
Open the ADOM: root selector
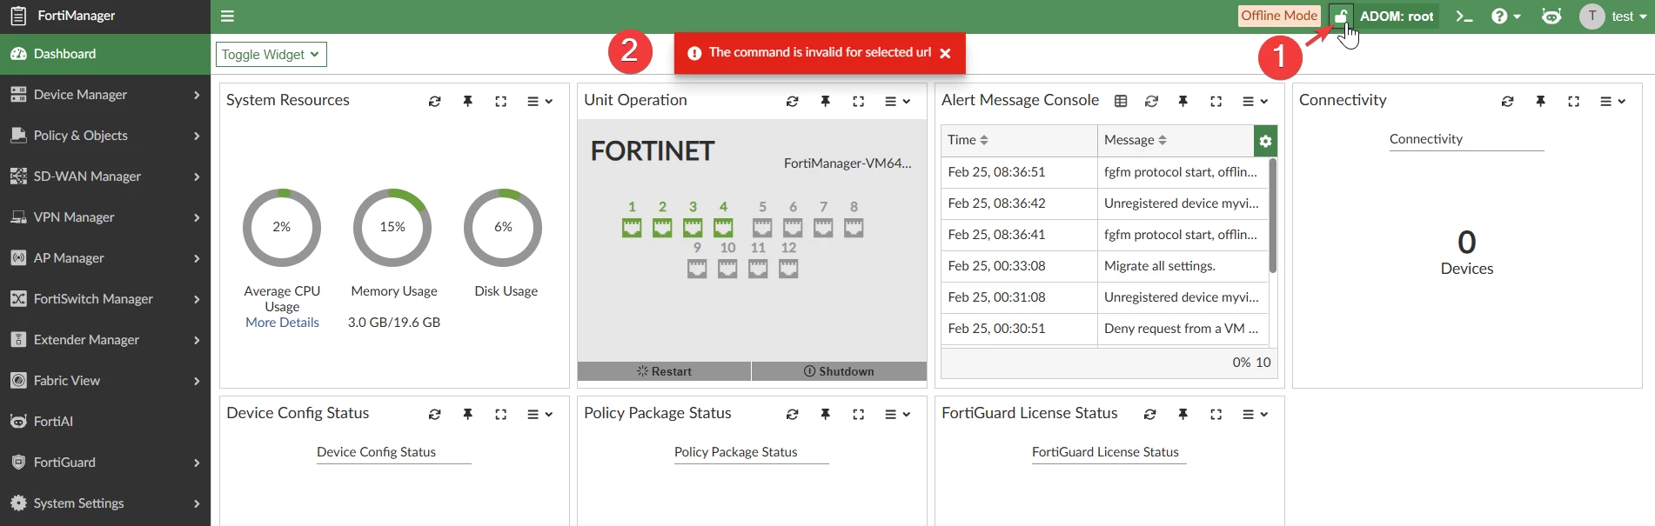(x=1397, y=17)
